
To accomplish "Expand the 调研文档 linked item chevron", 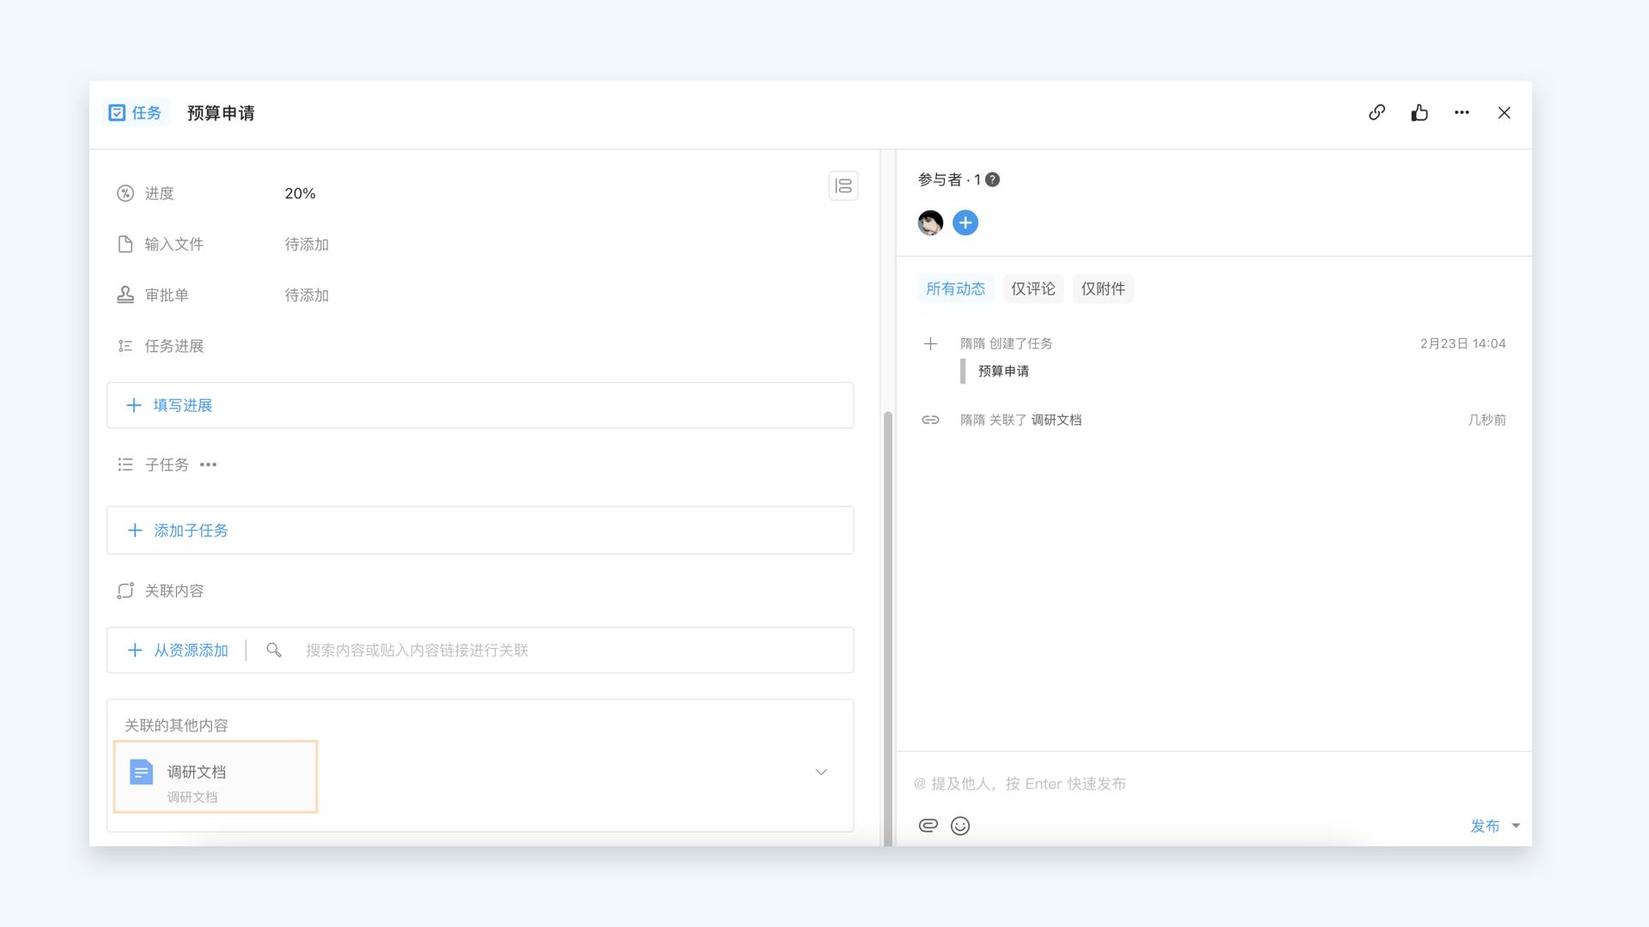I will (x=821, y=772).
